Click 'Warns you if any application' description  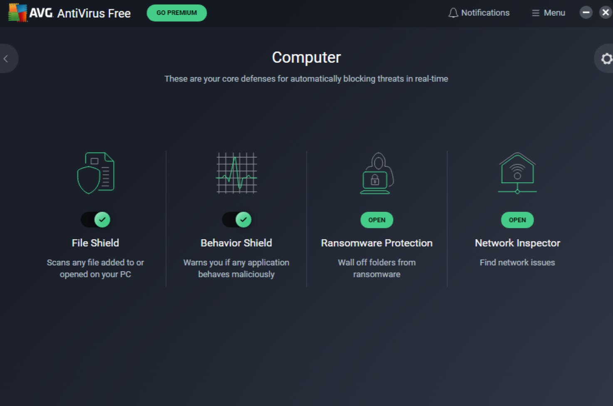pos(236,268)
